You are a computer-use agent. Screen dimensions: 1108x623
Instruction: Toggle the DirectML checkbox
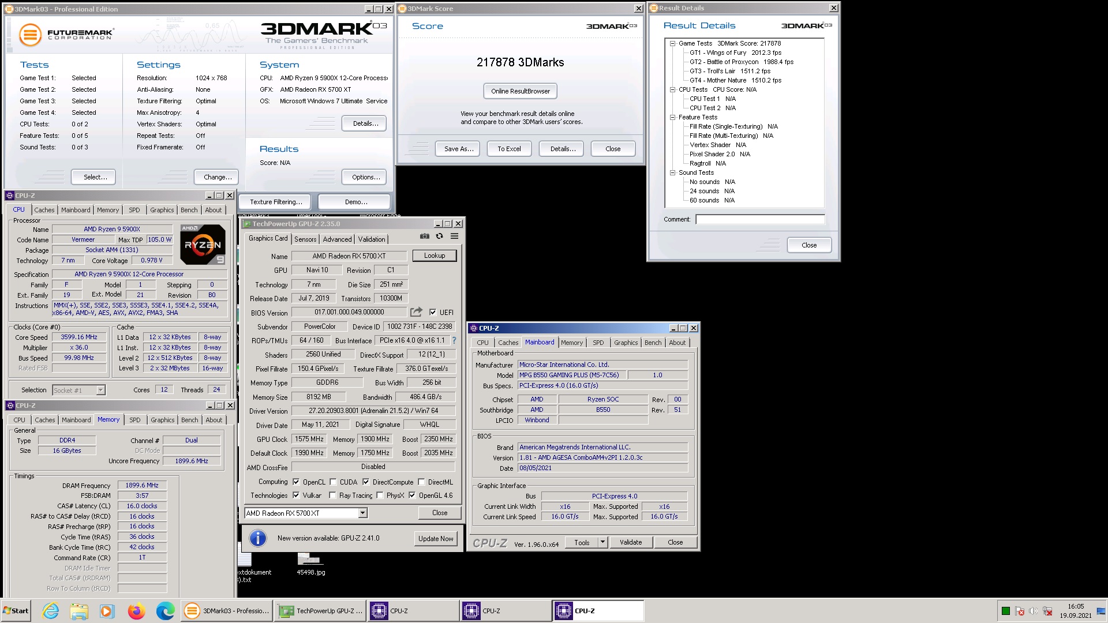pos(421,482)
